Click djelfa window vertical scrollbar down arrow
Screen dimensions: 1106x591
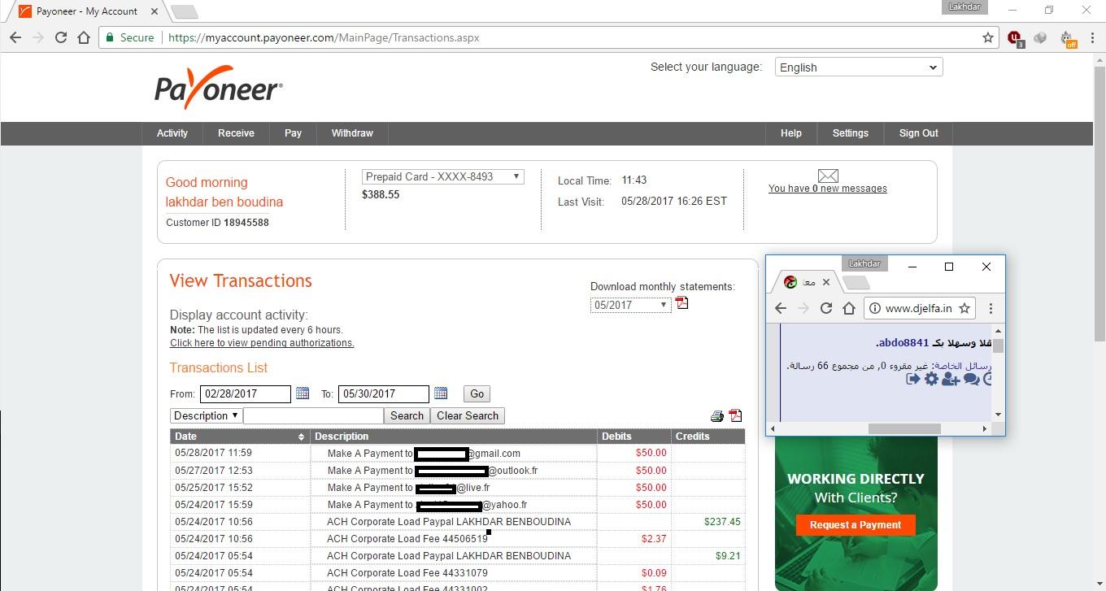(x=998, y=415)
